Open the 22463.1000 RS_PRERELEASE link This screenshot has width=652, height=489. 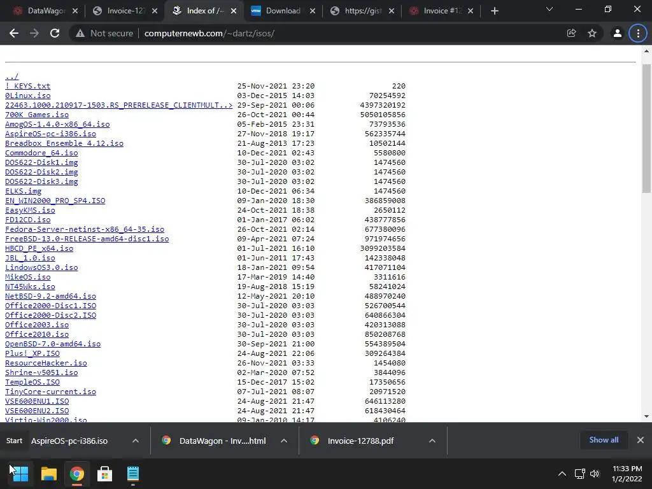point(118,105)
